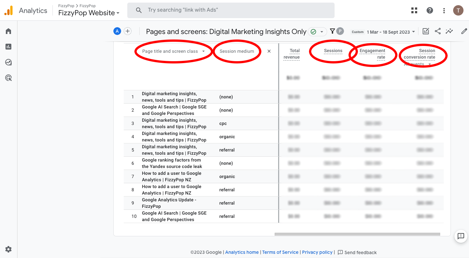Click the report title Pages and screens
The image size is (469, 258).
[x=226, y=31]
